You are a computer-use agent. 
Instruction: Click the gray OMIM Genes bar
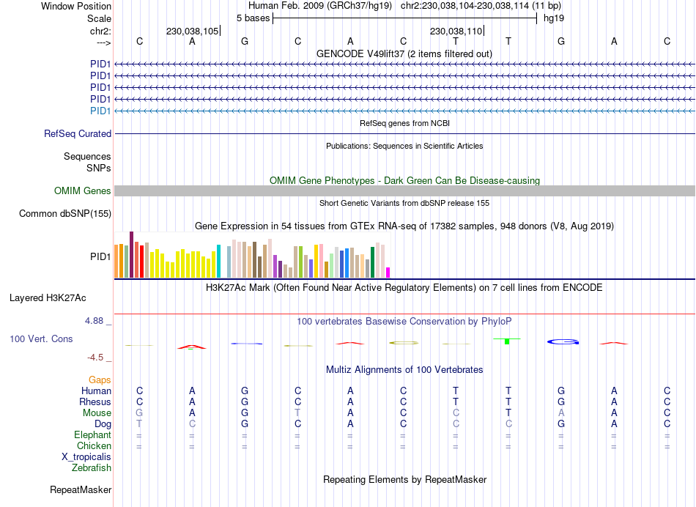pos(404,191)
